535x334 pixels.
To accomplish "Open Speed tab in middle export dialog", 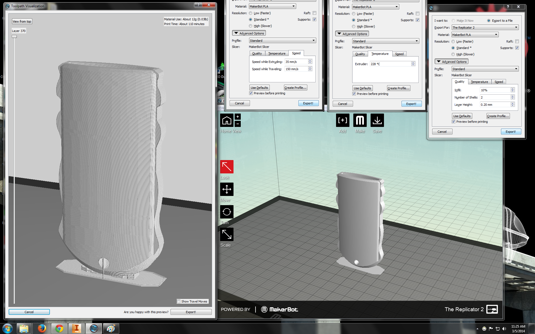I will point(399,54).
